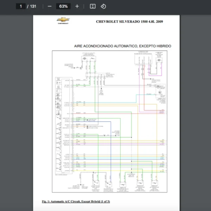The image size is (211, 211).
Task: Open the Fig. 1 Automatic A/C Circuit caption
Action: (x=76, y=202)
